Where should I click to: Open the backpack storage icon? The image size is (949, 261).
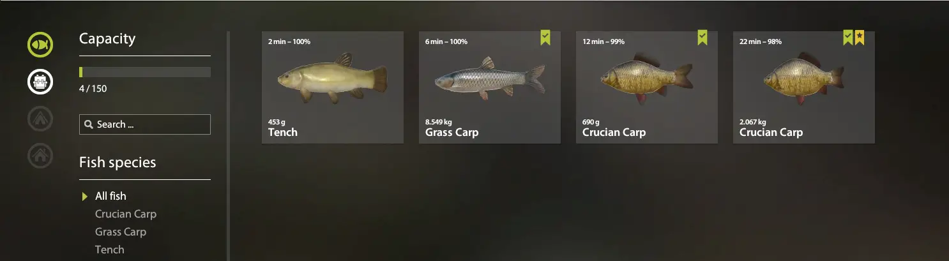coord(40,81)
